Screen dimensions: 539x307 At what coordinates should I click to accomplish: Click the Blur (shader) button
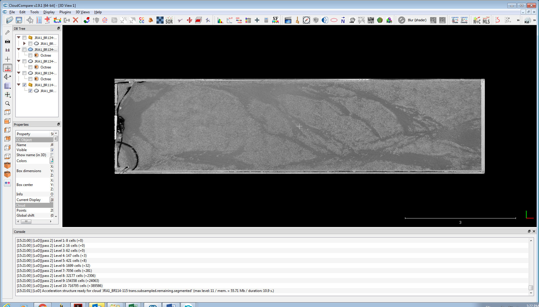point(417,20)
